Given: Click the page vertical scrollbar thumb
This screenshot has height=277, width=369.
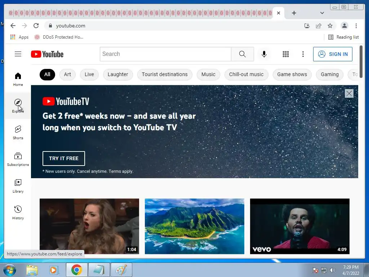Looking at the screenshot, I should (x=361, y=62).
